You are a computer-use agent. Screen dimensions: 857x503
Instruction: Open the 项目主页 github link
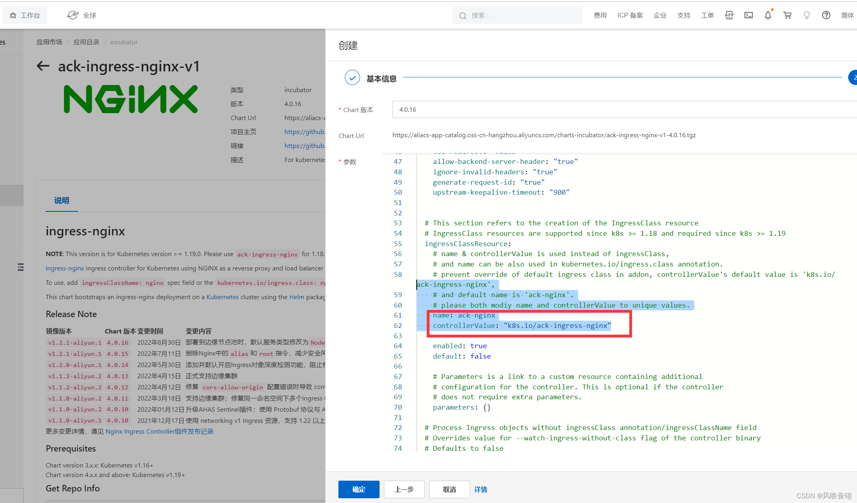tap(304, 132)
